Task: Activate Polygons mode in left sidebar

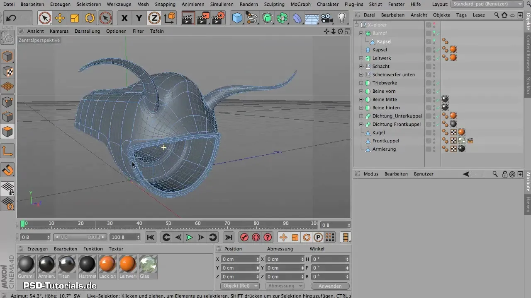Action: pyautogui.click(x=8, y=132)
